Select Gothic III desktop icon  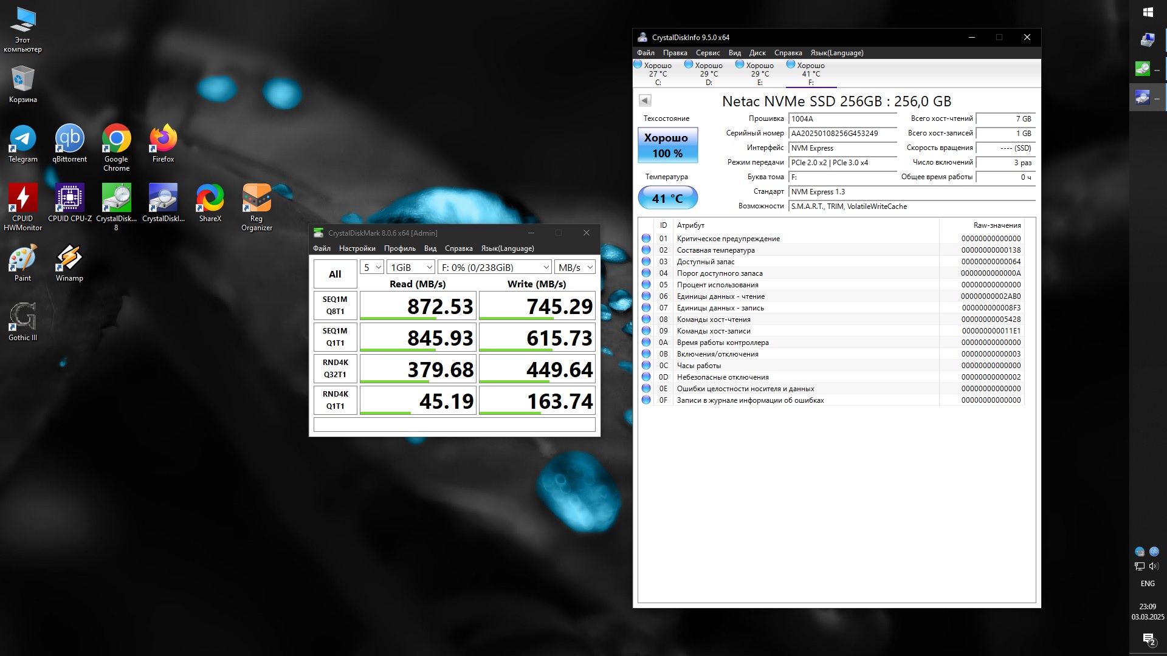(x=23, y=322)
